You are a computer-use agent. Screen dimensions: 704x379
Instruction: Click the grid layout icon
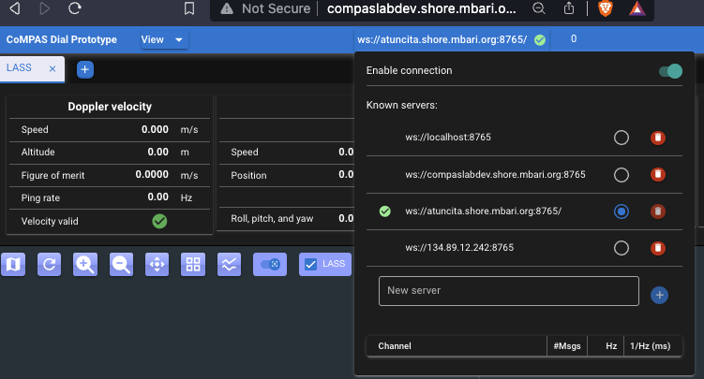(x=193, y=265)
